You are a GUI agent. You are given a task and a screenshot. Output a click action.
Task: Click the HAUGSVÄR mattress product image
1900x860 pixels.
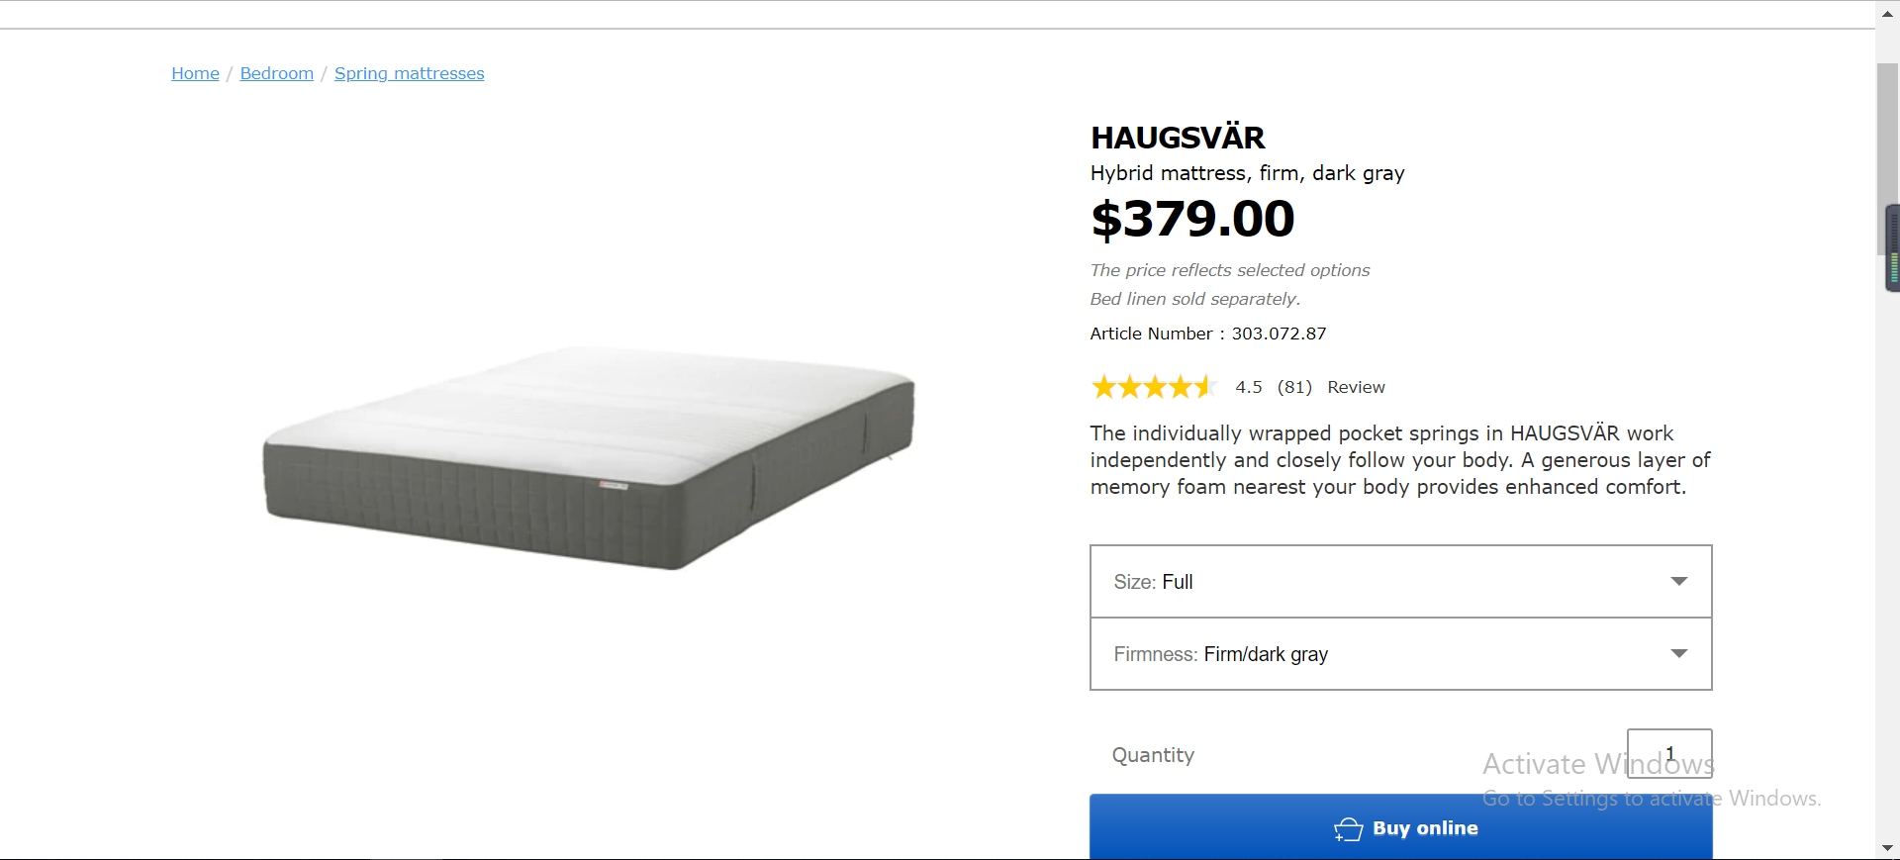tap(589, 457)
